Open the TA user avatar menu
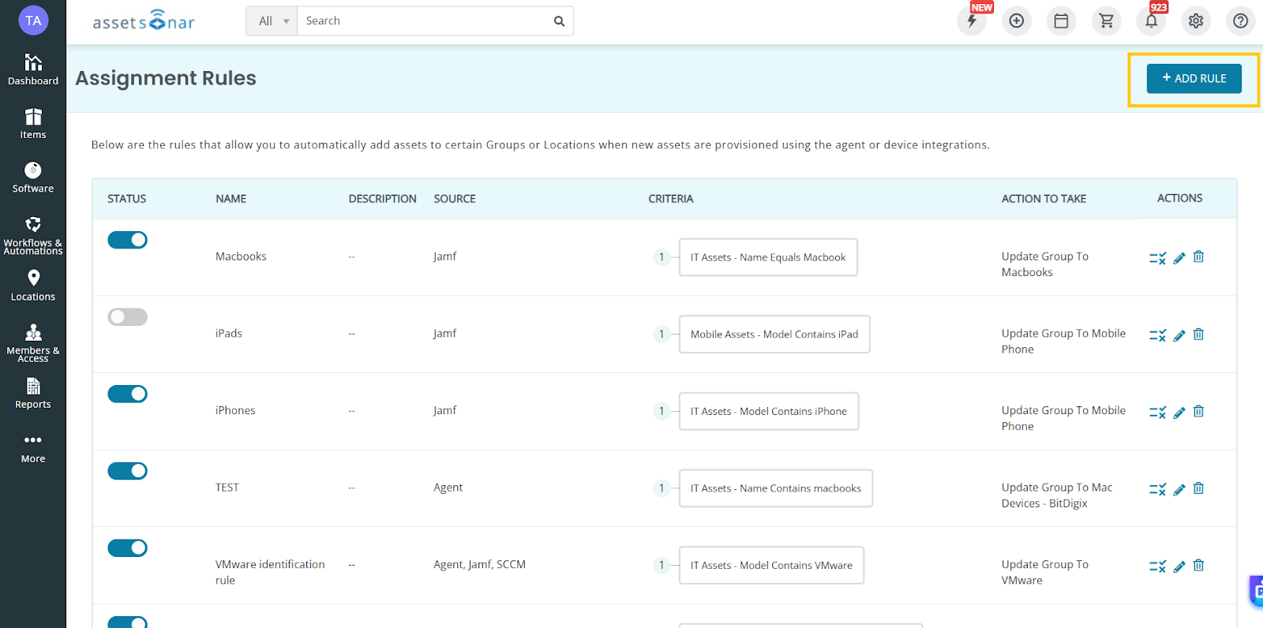This screenshot has height=628, width=1263. [x=33, y=21]
